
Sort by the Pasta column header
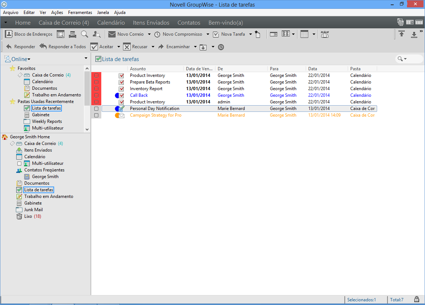pyautogui.click(x=362, y=69)
